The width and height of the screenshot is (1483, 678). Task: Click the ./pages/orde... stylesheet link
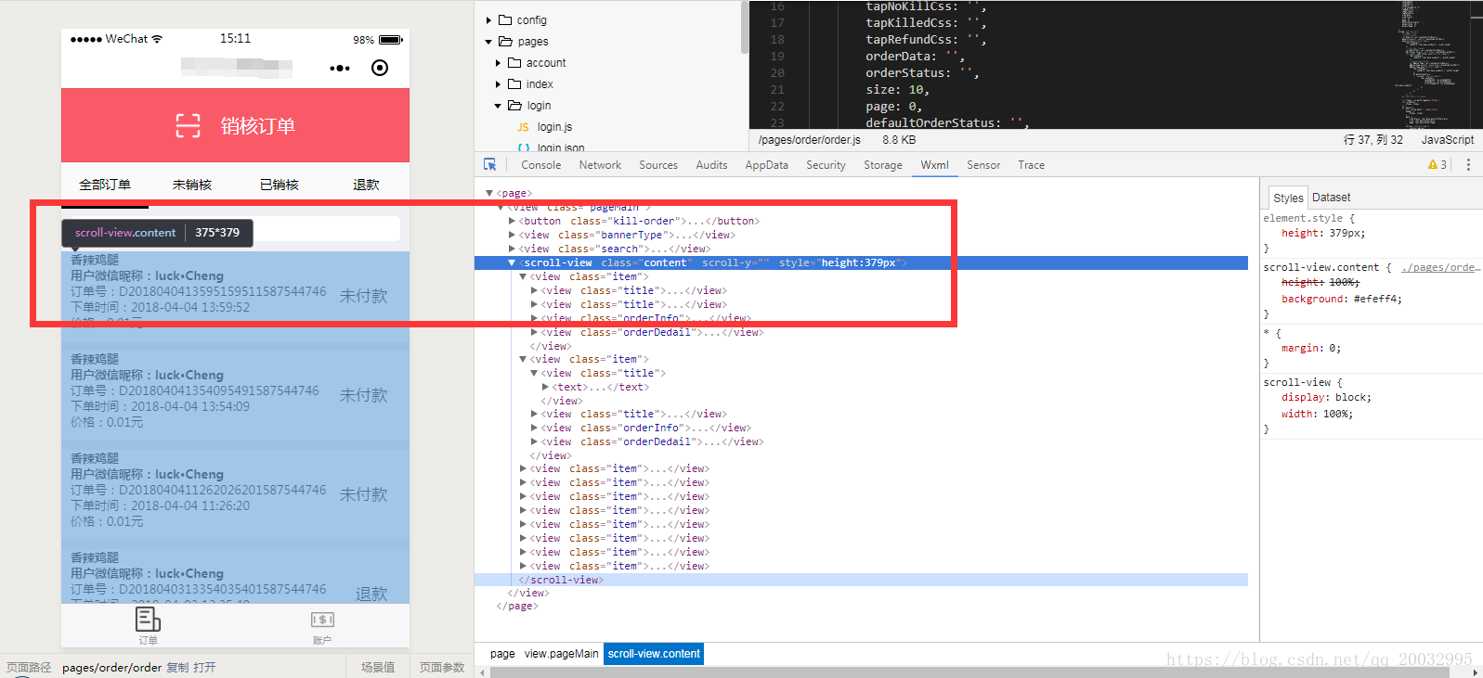pos(1439,267)
